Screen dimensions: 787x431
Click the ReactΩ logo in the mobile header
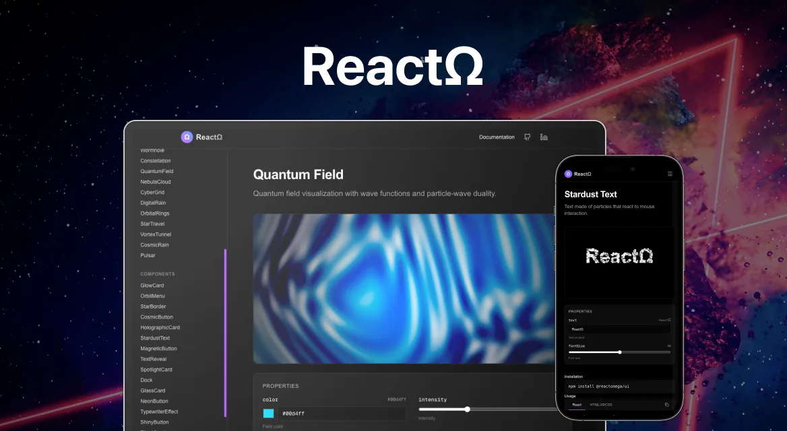pyautogui.click(x=577, y=174)
